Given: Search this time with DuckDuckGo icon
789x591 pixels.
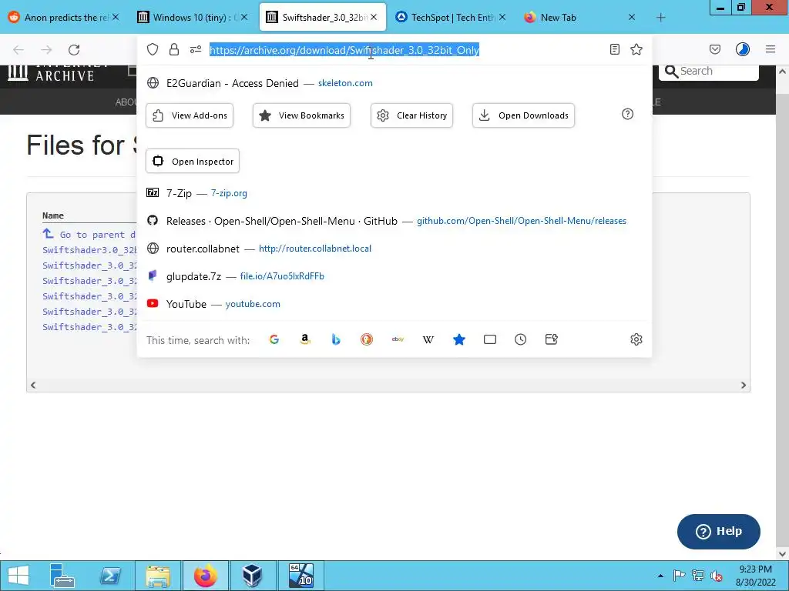Looking at the screenshot, I should (367, 339).
